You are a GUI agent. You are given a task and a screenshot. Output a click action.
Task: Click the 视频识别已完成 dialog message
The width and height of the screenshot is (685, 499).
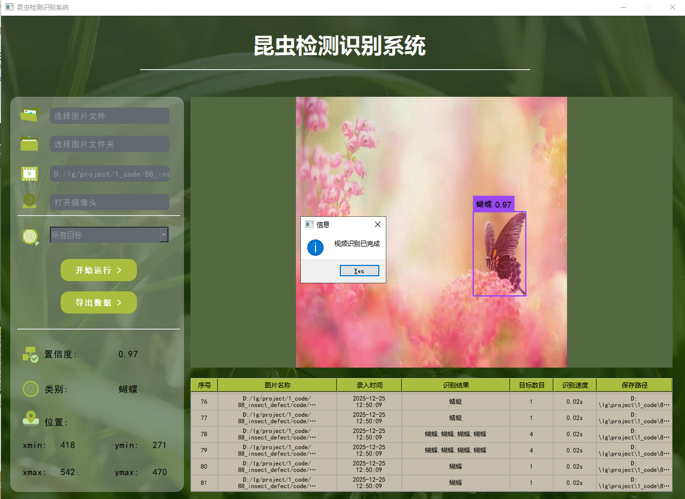point(357,244)
